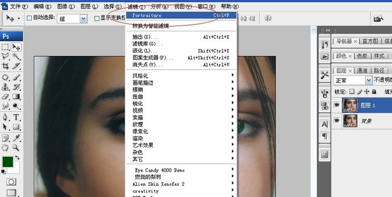The height and width of the screenshot is (197, 392).
Task: Pick the Zoom magnifier tool
Action: tap(16, 147)
